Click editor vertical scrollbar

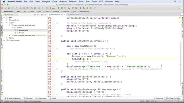tap(180, 64)
